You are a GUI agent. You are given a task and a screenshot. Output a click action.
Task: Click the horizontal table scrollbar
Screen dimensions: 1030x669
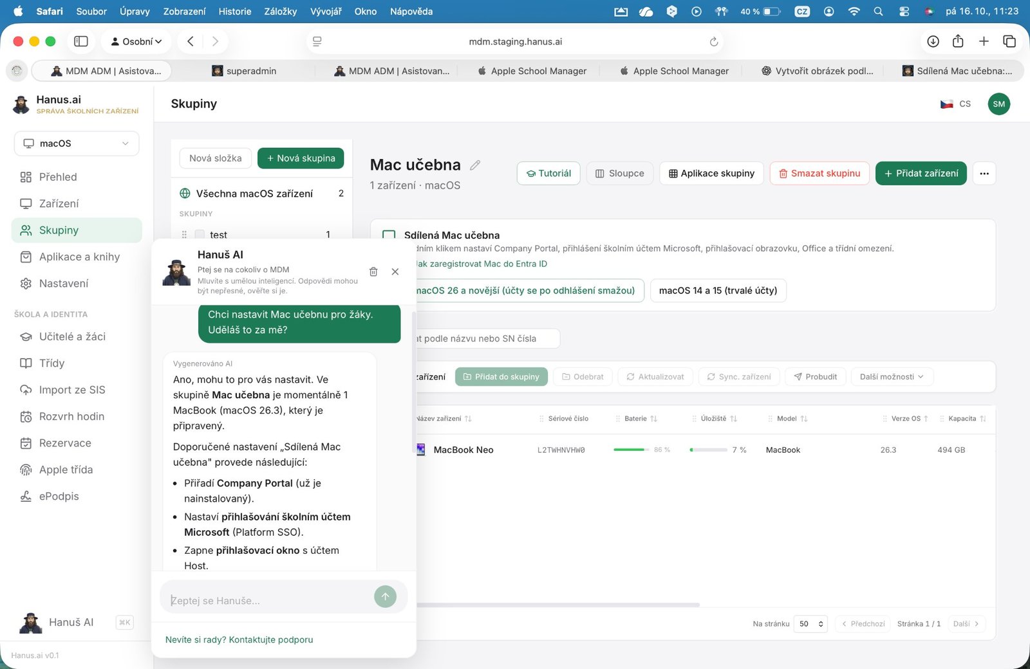tap(557, 605)
